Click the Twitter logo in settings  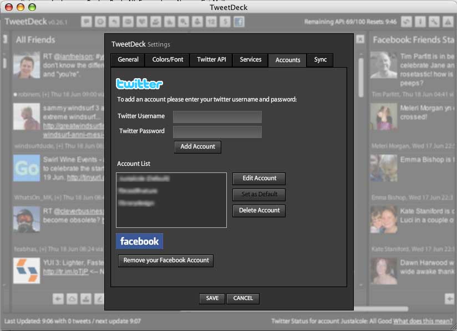coord(139,84)
